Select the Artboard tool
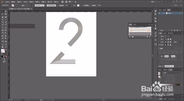The height and width of the screenshot is (101, 184). tap(3, 45)
